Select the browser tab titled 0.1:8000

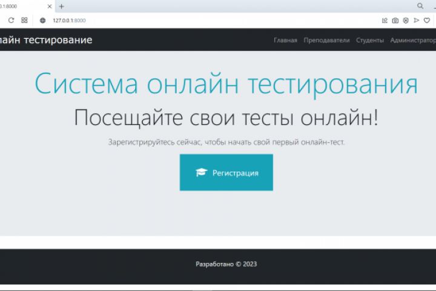point(27,6)
